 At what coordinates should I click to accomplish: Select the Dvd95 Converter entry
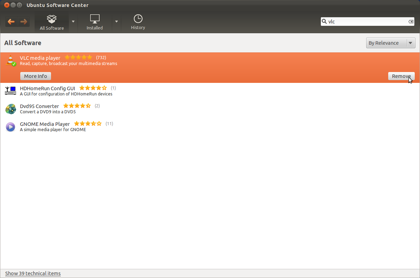tap(39, 106)
